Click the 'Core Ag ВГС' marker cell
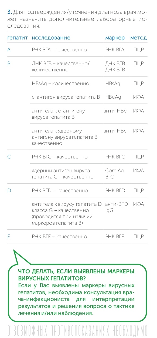This screenshot has height=338, width=157. coord(114,174)
